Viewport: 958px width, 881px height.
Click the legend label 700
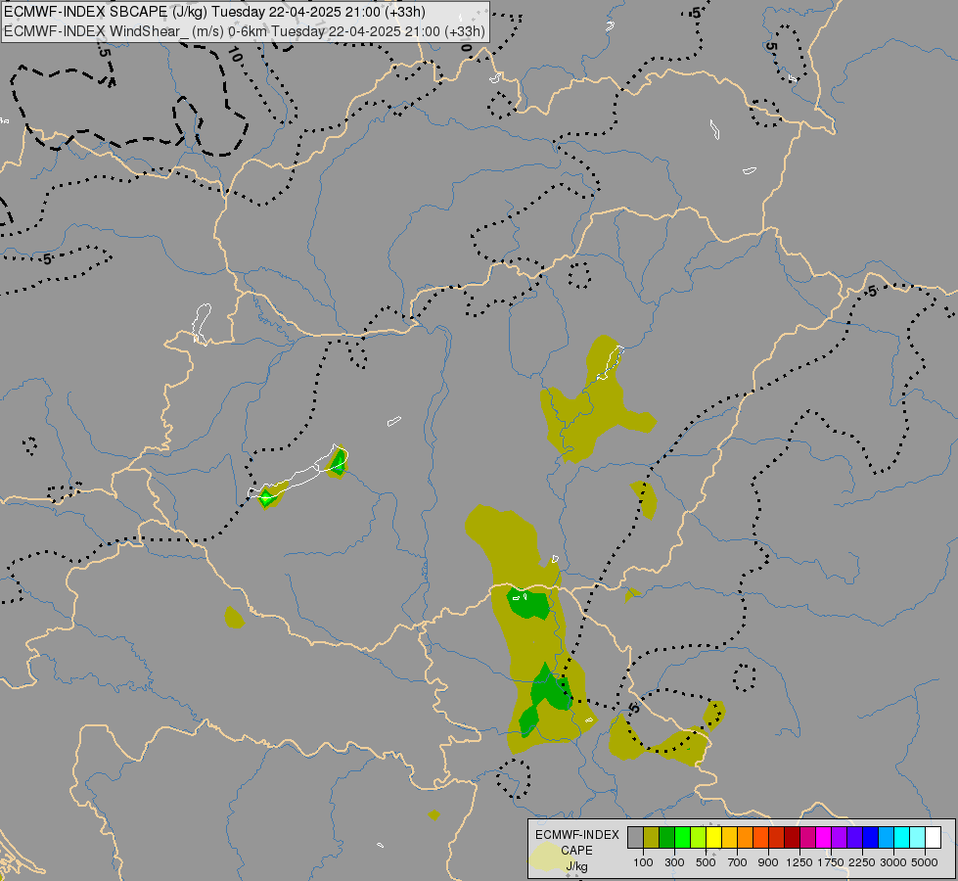pos(738,862)
